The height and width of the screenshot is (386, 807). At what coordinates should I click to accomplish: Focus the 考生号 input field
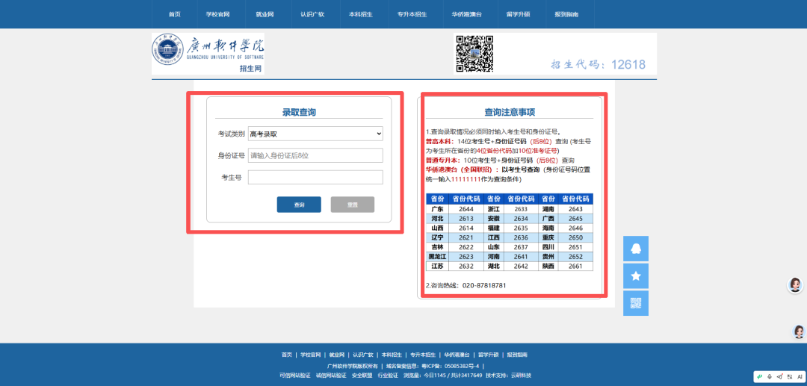315,178
